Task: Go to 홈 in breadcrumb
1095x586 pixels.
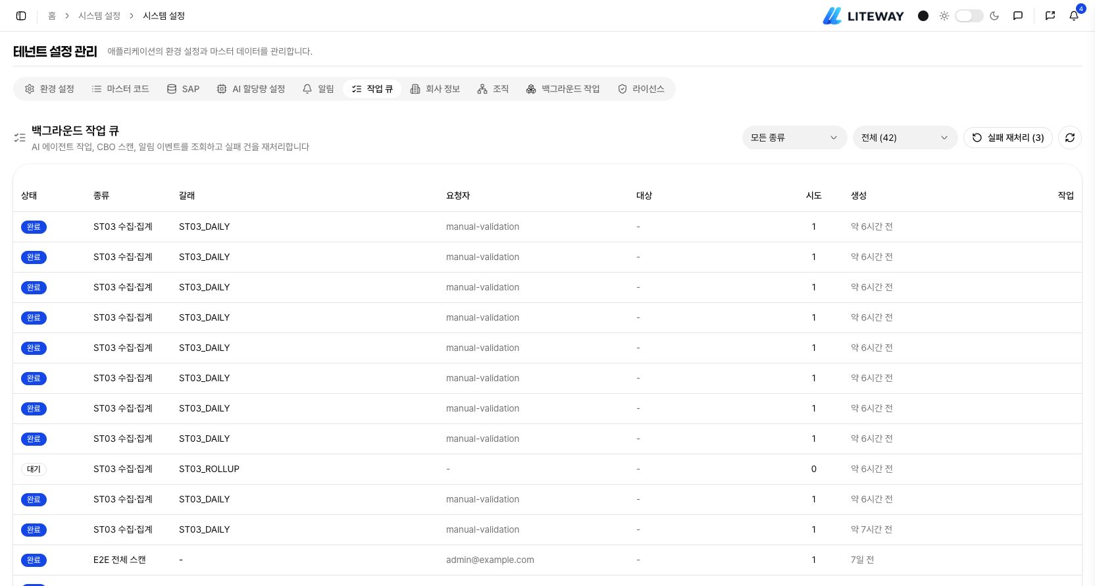Action: click(52, 16)
